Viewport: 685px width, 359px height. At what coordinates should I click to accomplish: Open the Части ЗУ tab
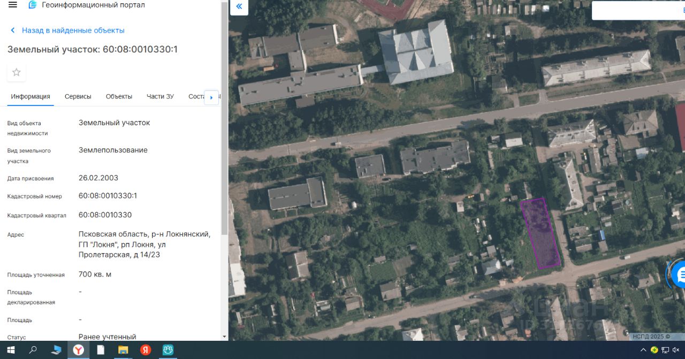pos(160,97)
